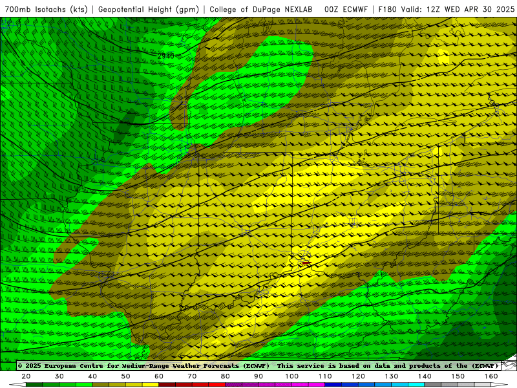This screenshot has width=517, height=388.
Task: Click the legend value '70'
Action: pos(192,376)
